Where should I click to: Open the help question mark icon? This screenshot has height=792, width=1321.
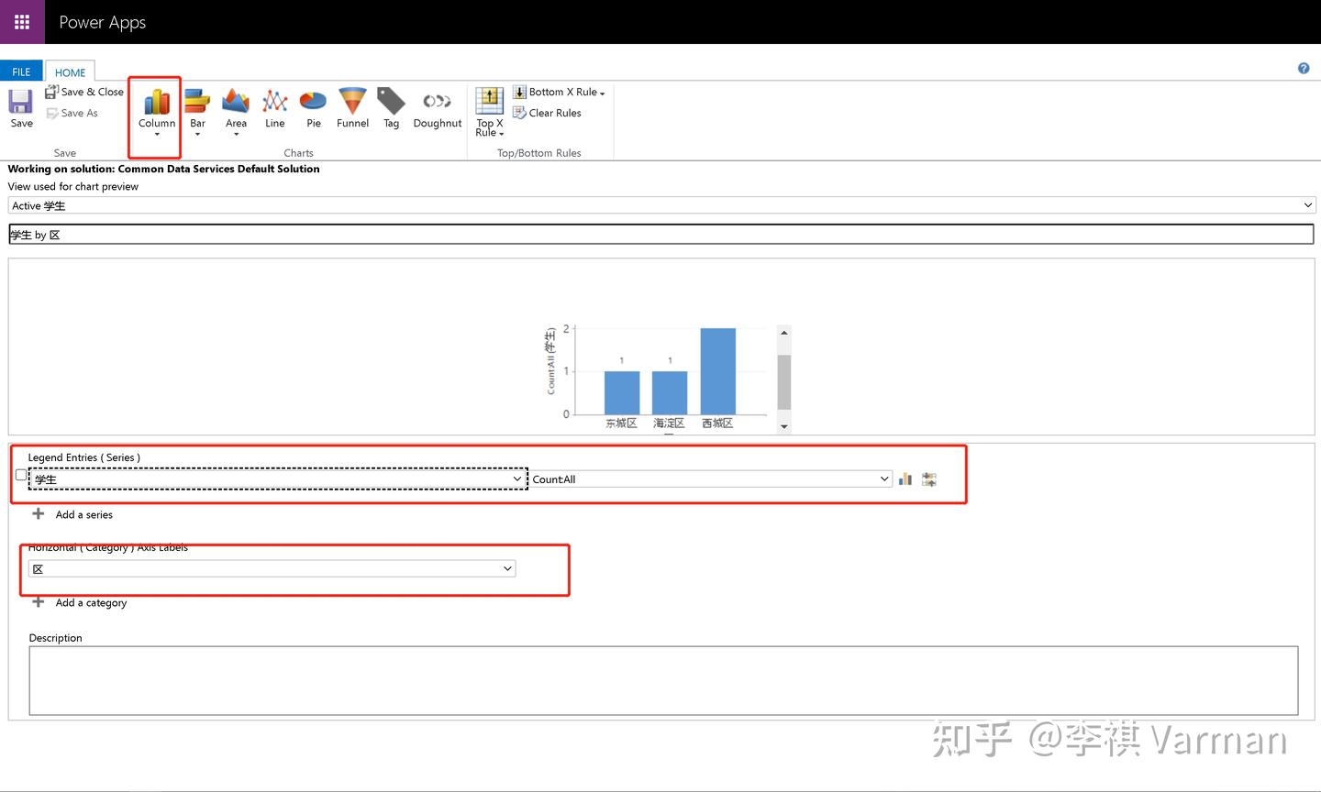coord(1304,68)
